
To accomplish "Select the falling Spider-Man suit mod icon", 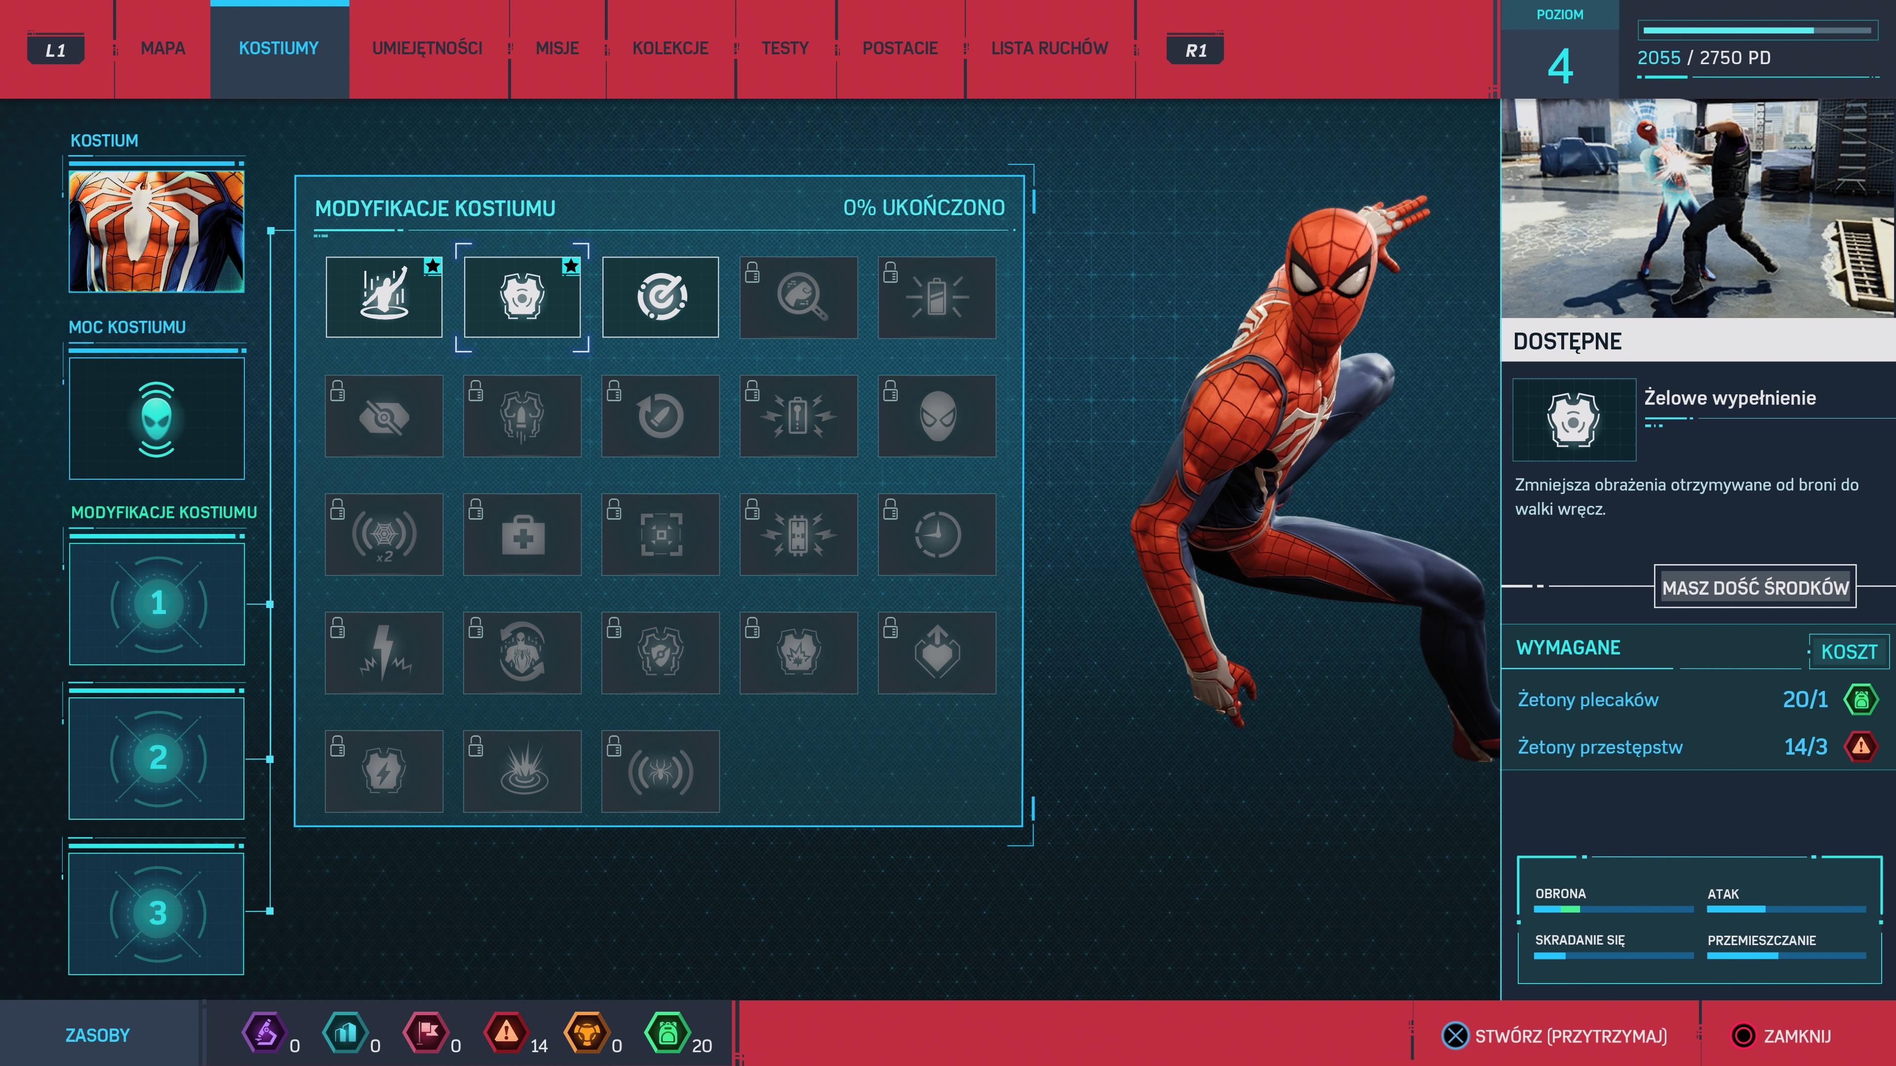I will 384,297.
